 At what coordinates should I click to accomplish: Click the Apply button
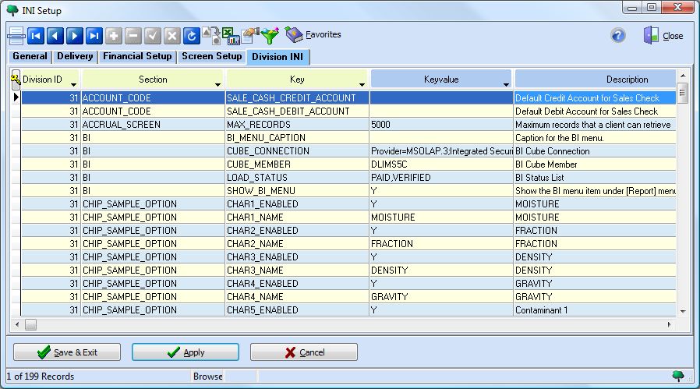[x=186, y=352]
